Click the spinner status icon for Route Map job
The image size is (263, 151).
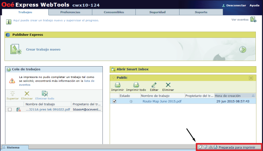[x=131, y=101]
